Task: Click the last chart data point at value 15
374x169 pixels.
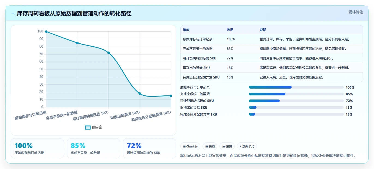Action: click(x=171, y=96)
